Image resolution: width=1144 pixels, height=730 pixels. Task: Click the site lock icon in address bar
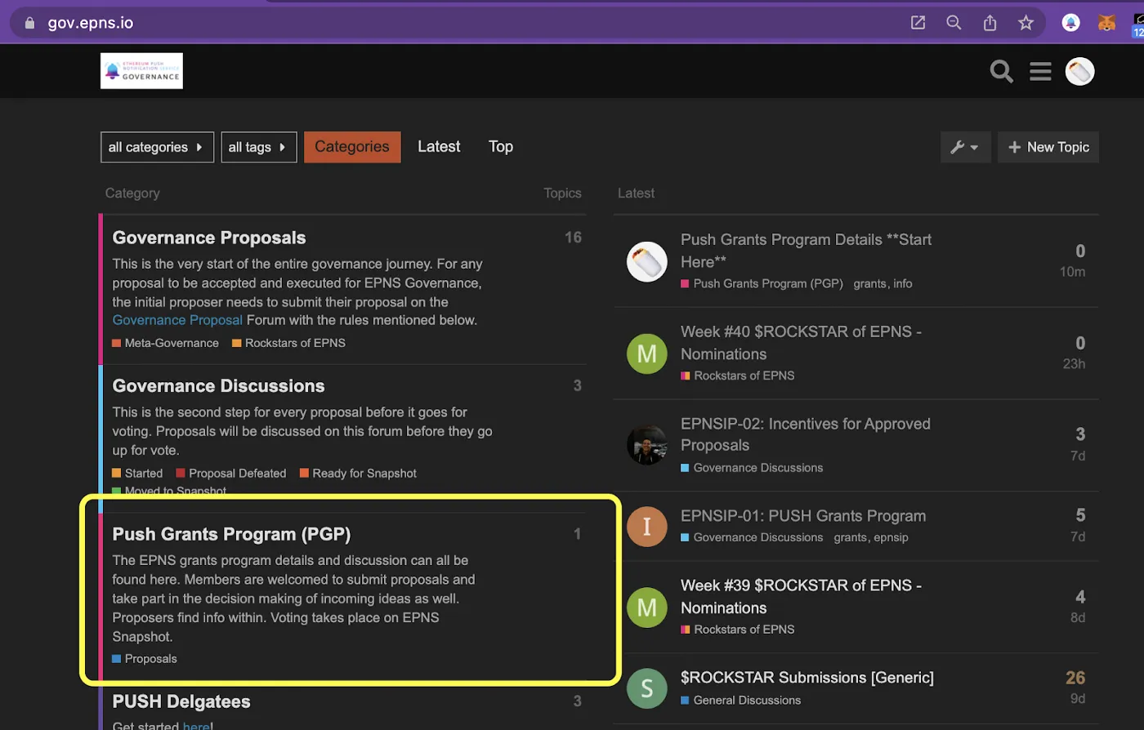click(28, 22)
